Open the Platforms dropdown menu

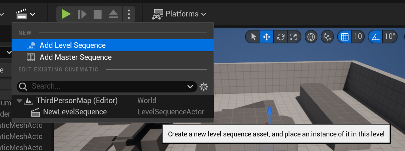pos(179,14)
